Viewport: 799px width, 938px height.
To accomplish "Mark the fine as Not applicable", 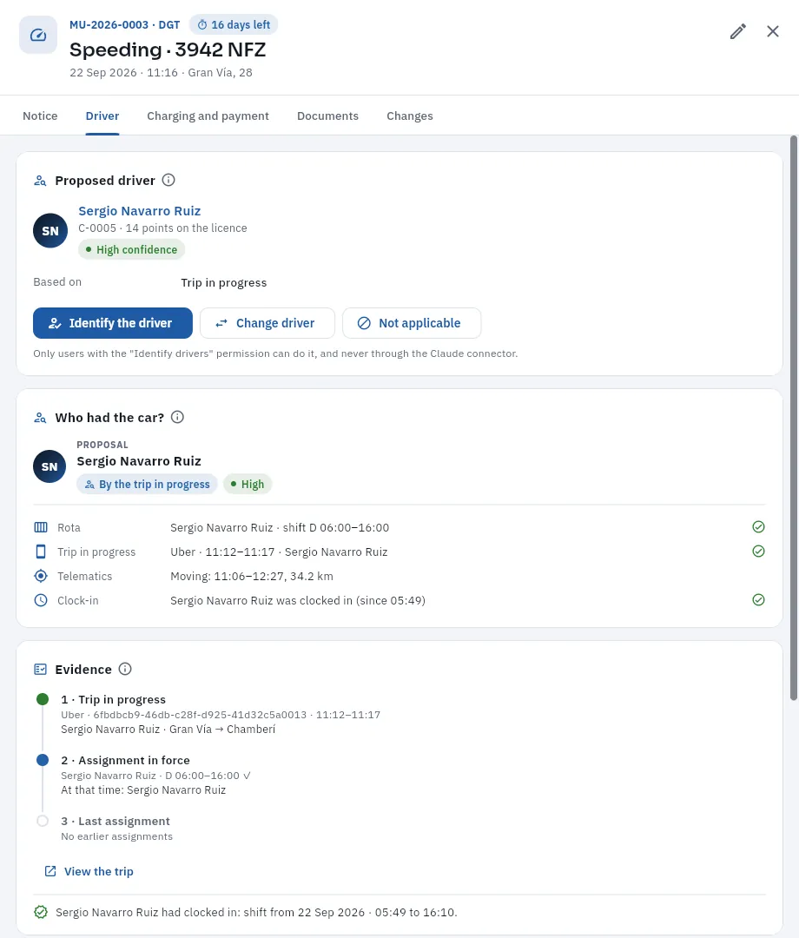I will coord(412,323).
